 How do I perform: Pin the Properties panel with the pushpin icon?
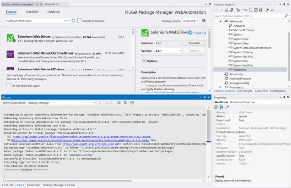tap(284, 97)
